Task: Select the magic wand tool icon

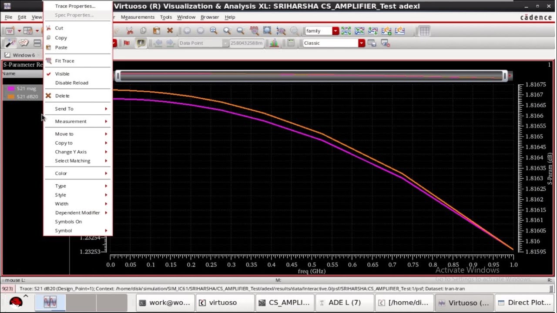Action: (10, 43)
